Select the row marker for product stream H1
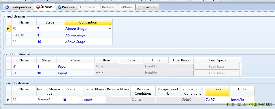 click(8, 67)
